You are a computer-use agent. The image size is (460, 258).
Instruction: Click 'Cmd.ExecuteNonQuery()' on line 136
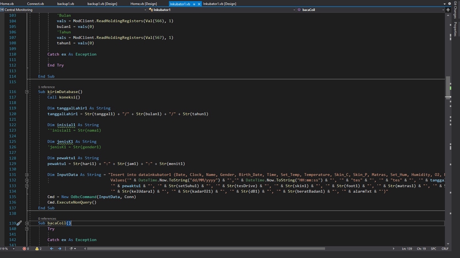click(72, 202)
